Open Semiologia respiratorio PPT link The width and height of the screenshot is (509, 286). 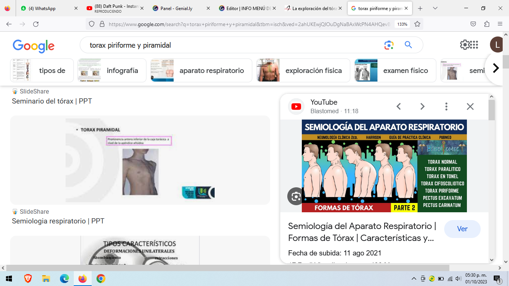pyautogui.click(x=58, y=221)
